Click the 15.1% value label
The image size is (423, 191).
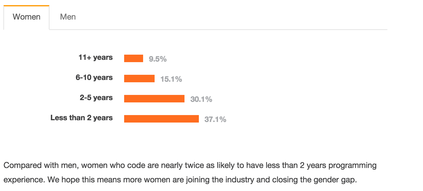tap(171, 79)
